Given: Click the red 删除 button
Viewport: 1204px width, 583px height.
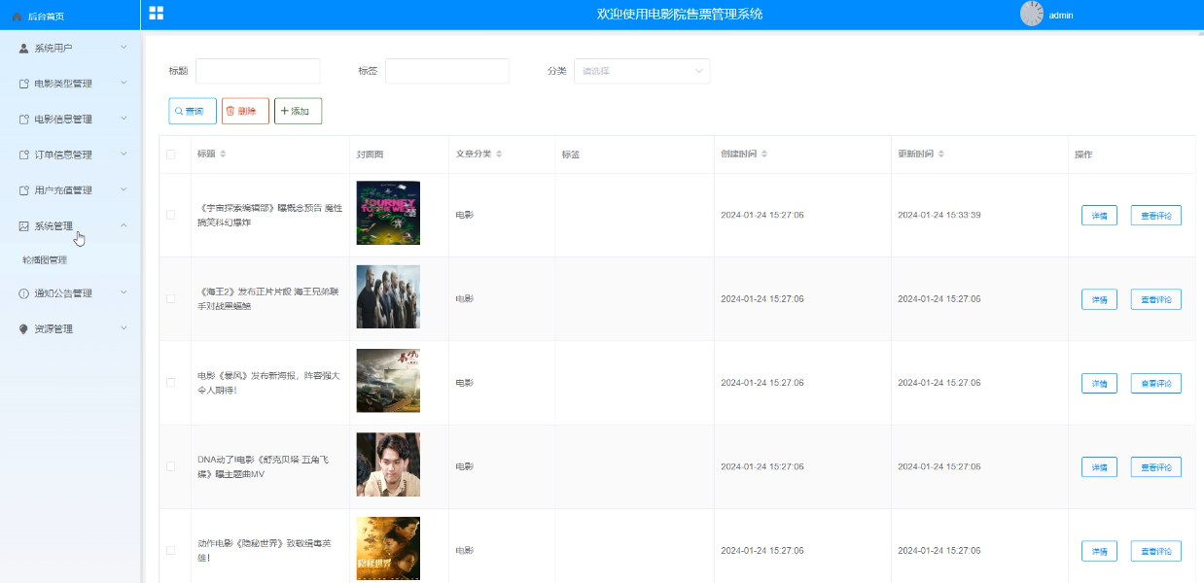Looking at the screenshot, I should pos(245,112).
